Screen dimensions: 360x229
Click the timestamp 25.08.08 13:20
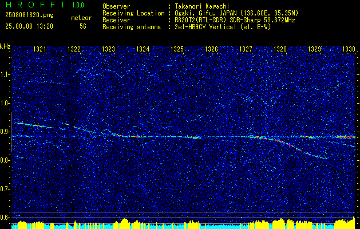[x=29, y=26]
